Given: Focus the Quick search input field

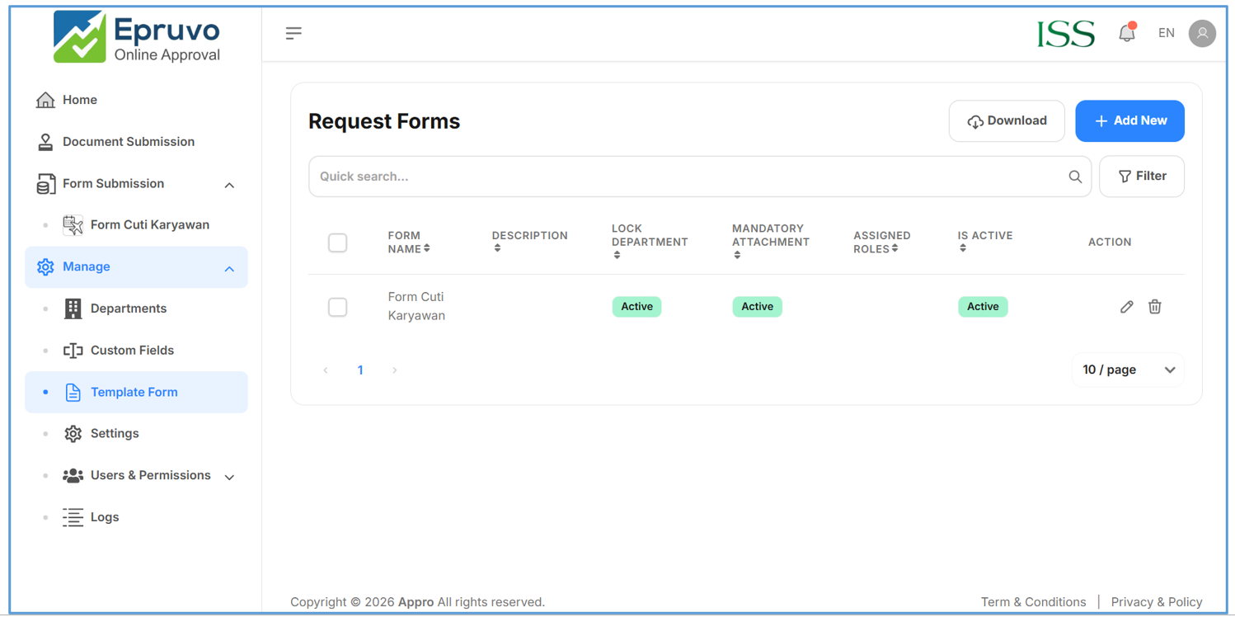Looking at the screenshot, I should [684, 177].
